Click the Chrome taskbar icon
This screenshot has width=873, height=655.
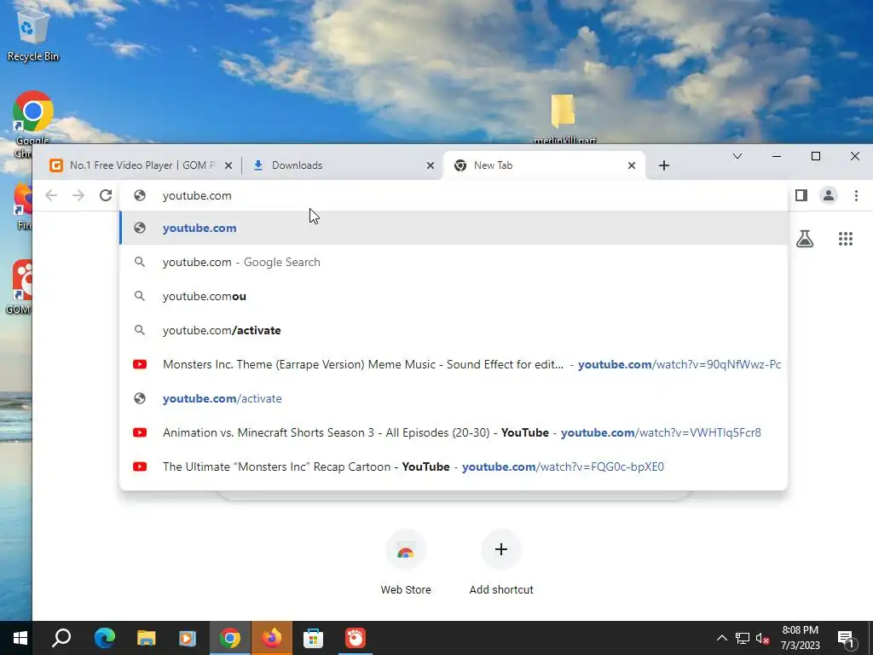(230, 638)
